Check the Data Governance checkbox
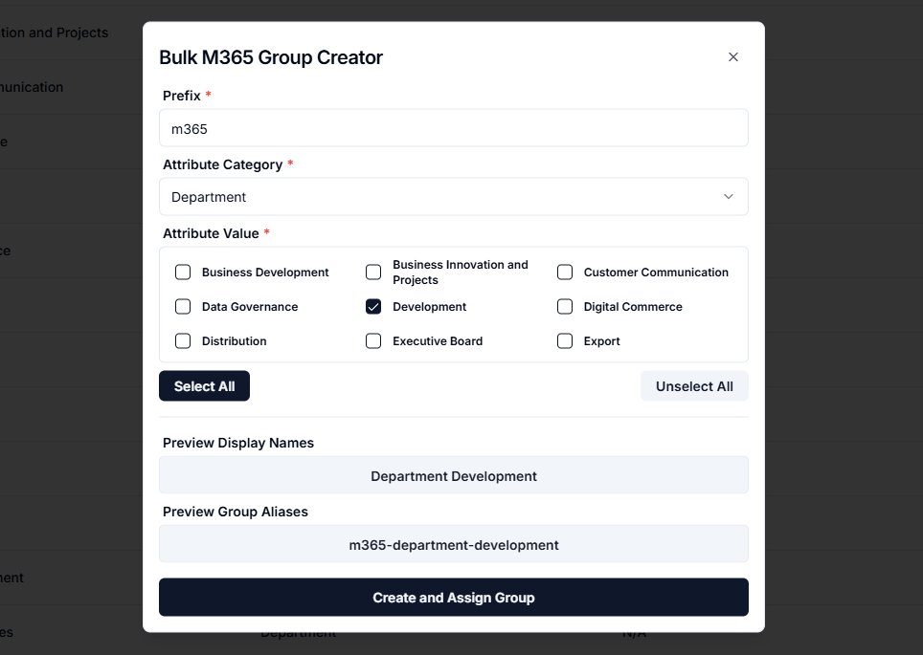 click(183, 306)
